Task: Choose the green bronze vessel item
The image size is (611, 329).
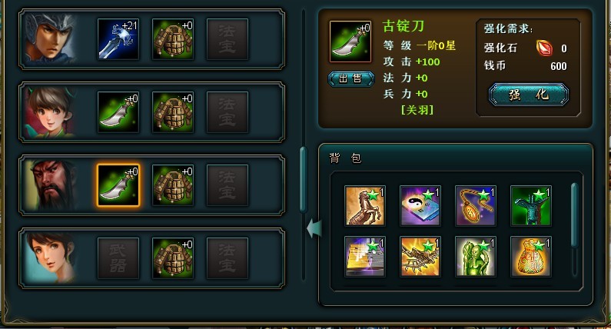Action: 531,206
